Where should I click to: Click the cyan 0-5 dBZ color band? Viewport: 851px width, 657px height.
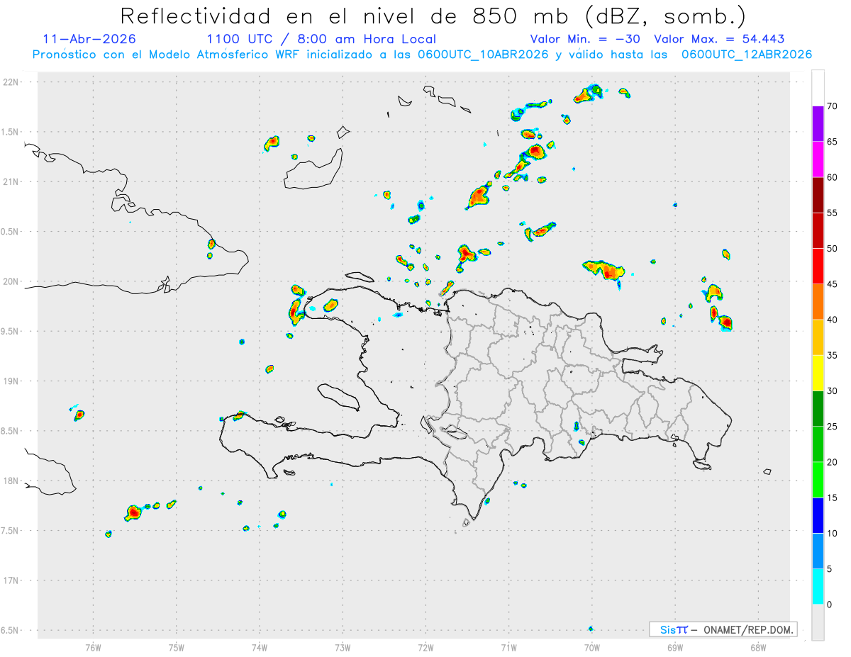tap(818, 587)
